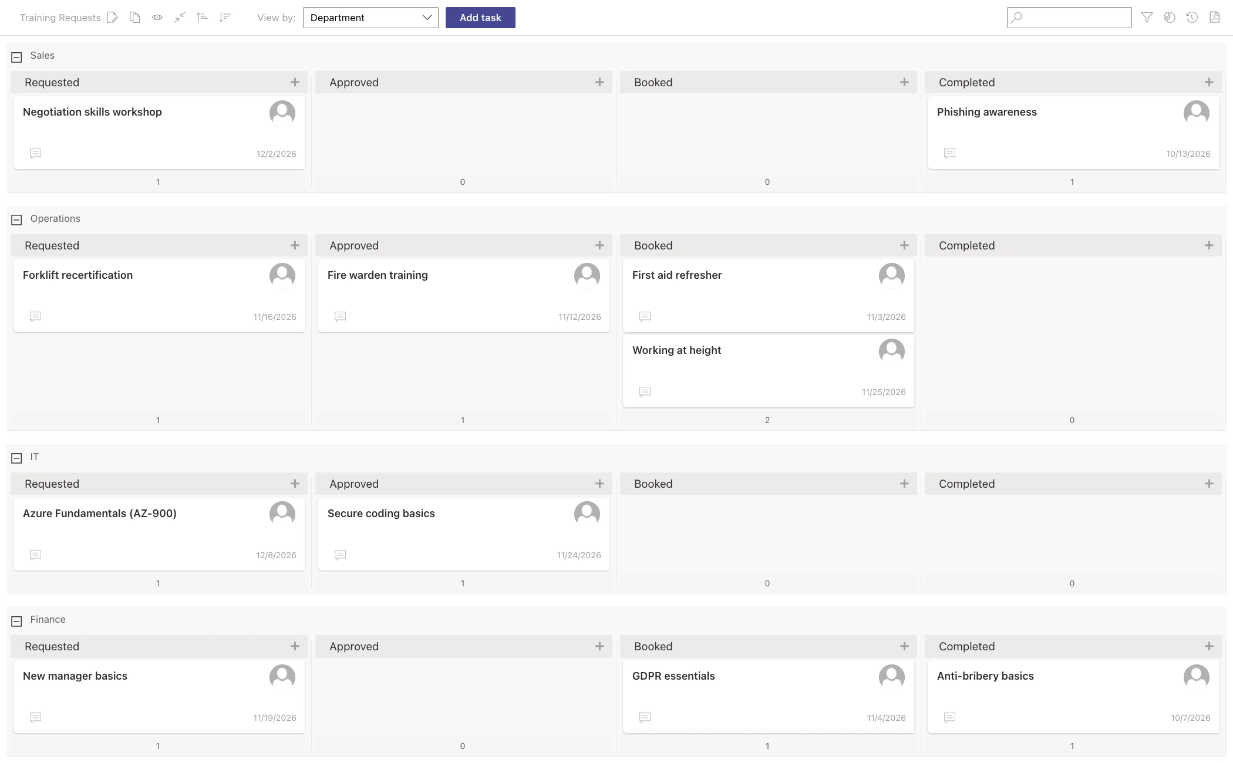
Task: Open the View by Department dropdown
Action: (370, 18)
